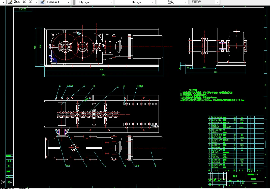Image resolution: width=270 pixels, height=189 pixels.
Task: Open the 默认 lineweight dropdown
Action: [186, 2]
